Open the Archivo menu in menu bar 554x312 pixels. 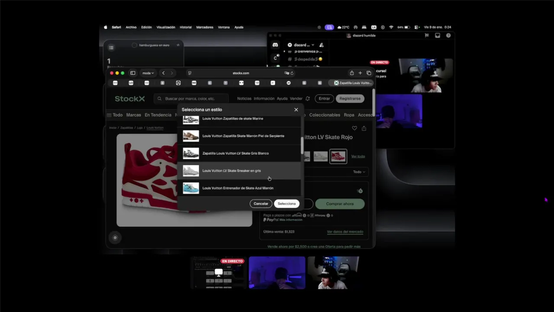[x=131, y=27]
